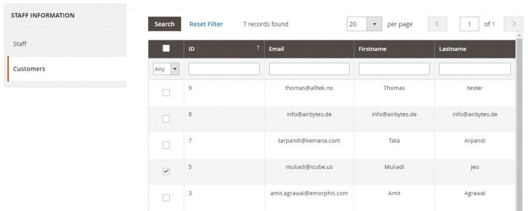Check the box for tarpandi@kemana.com row
This screenshot has width=528, height=211.
tap(166, 145)
